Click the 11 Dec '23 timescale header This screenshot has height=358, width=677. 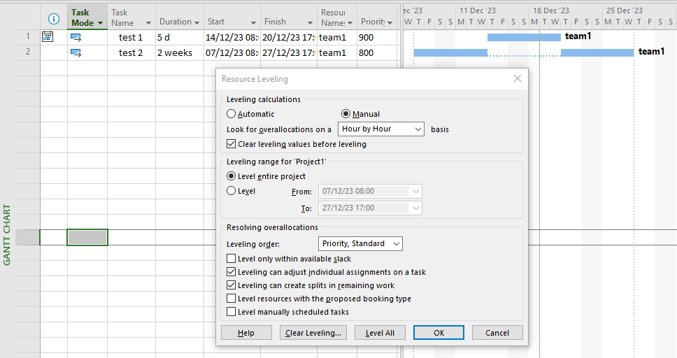tap(478, 10)
